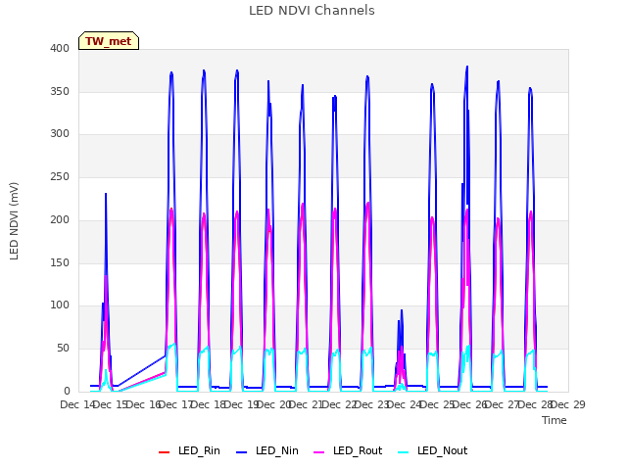The height and width of the screenshot is (470, 627).
Task: Click the 0 y-axis tick label
Action: (x=67, y=392)
